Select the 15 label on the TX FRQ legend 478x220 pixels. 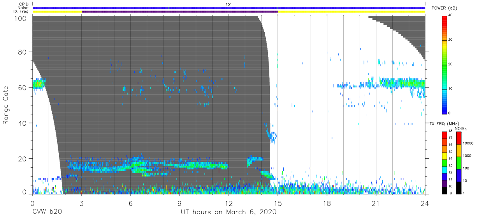pos(450,152)
